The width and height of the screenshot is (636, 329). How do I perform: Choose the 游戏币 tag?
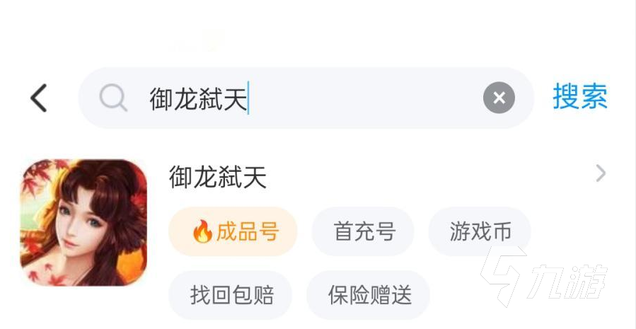(x=480, y=231)
